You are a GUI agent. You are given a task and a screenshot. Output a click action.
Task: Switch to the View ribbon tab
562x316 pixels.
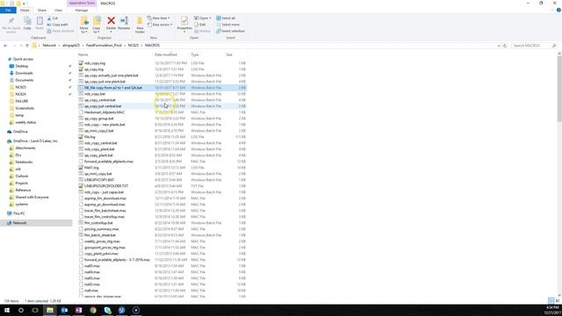click(x=58, y=10)
